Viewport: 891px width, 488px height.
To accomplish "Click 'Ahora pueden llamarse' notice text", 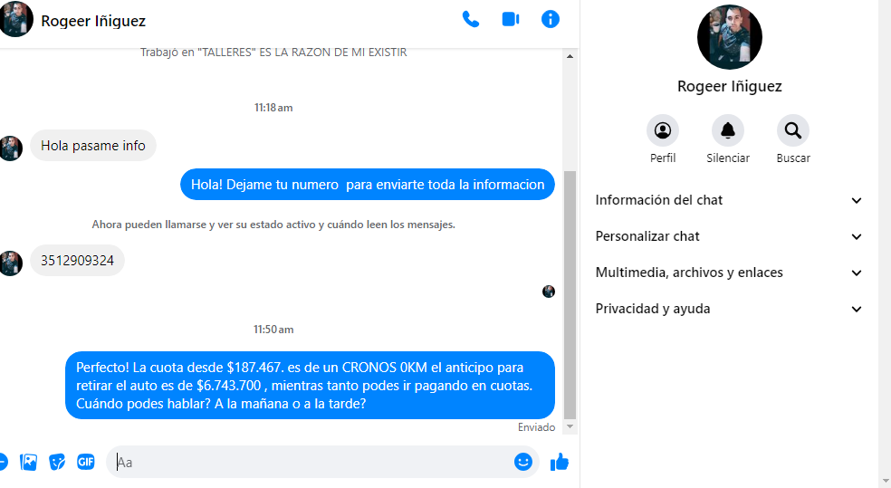I will click(x=273, y=225).
